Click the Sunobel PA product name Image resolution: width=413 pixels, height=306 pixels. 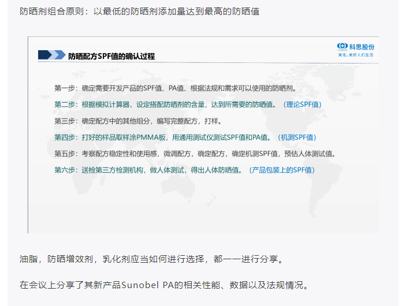coord(147,285)
